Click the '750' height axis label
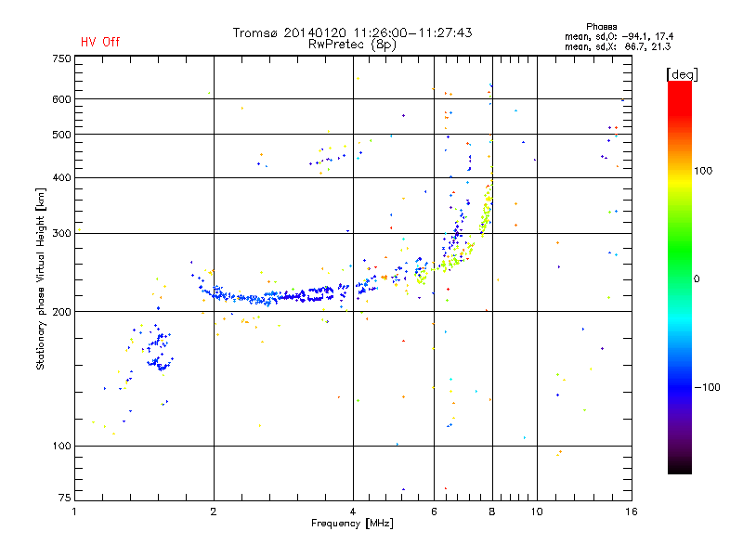743x557 pixels. (61, 58)
